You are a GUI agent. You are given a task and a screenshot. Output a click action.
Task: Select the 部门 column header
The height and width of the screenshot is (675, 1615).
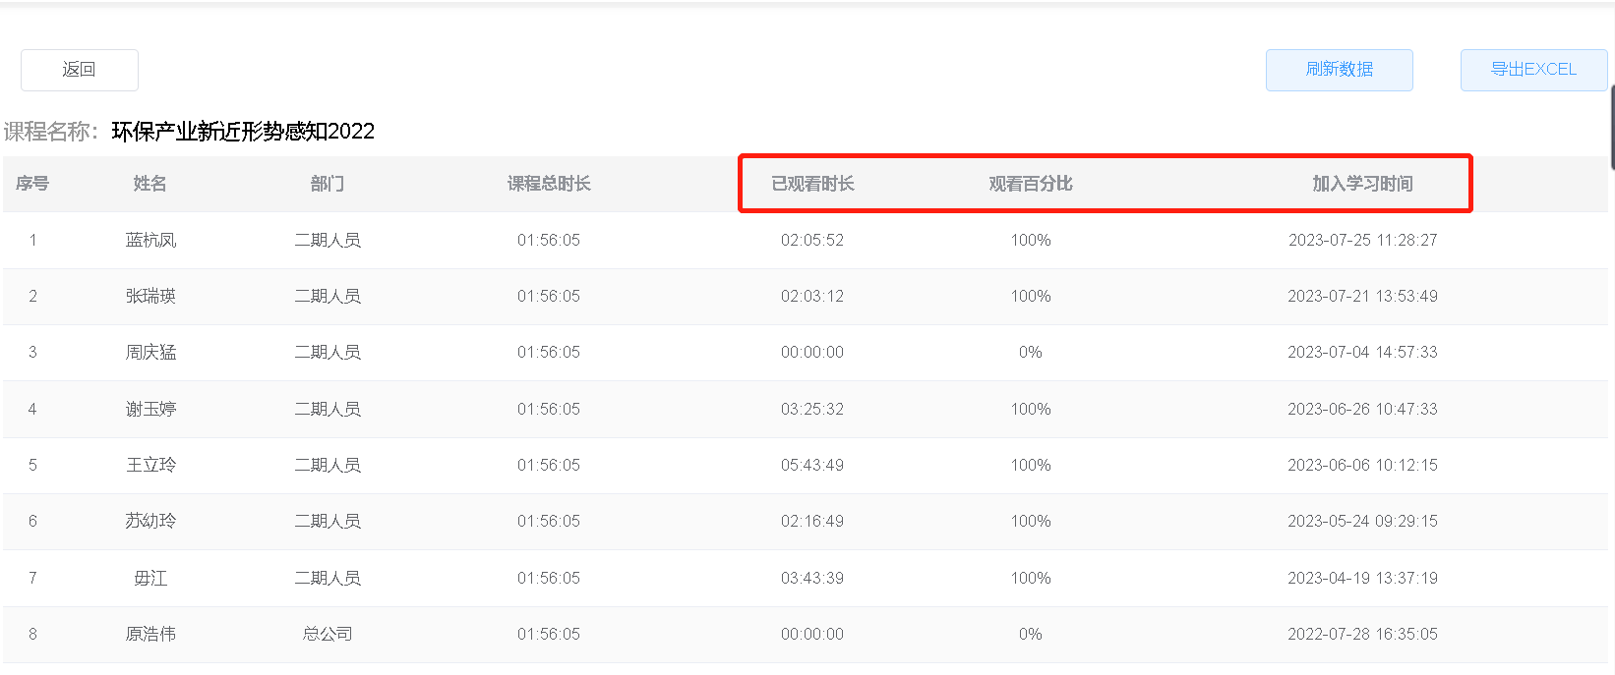point(328,184)
